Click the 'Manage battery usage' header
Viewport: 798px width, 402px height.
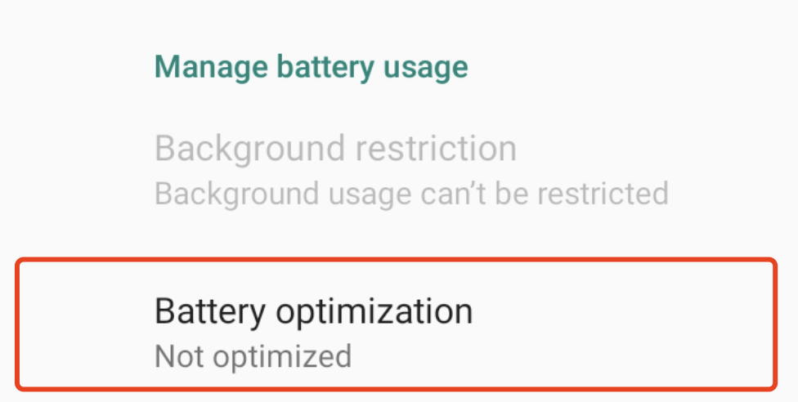coord(311,67)
